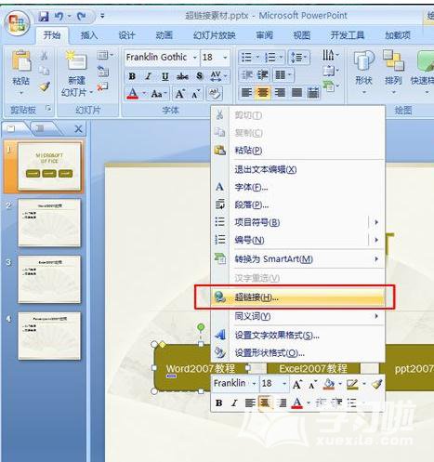Open the Franklin Gothic font name dropdown
The image size is (434, 462).
pos(195,58)
